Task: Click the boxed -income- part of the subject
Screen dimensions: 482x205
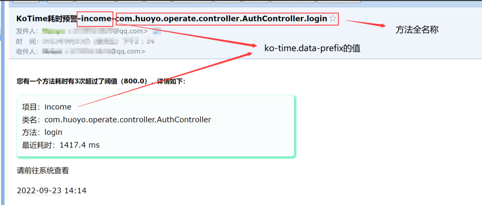Action: tap(95, 19)
